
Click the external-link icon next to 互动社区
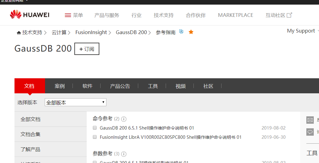tap(289, 15)
